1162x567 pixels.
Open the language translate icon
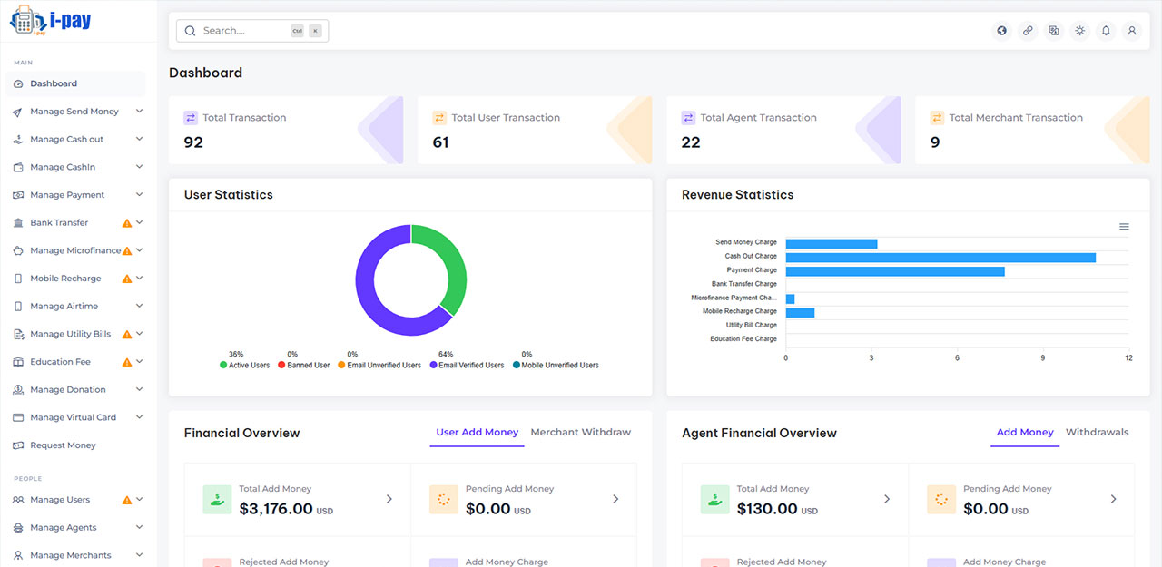(x=1054, y=31)
